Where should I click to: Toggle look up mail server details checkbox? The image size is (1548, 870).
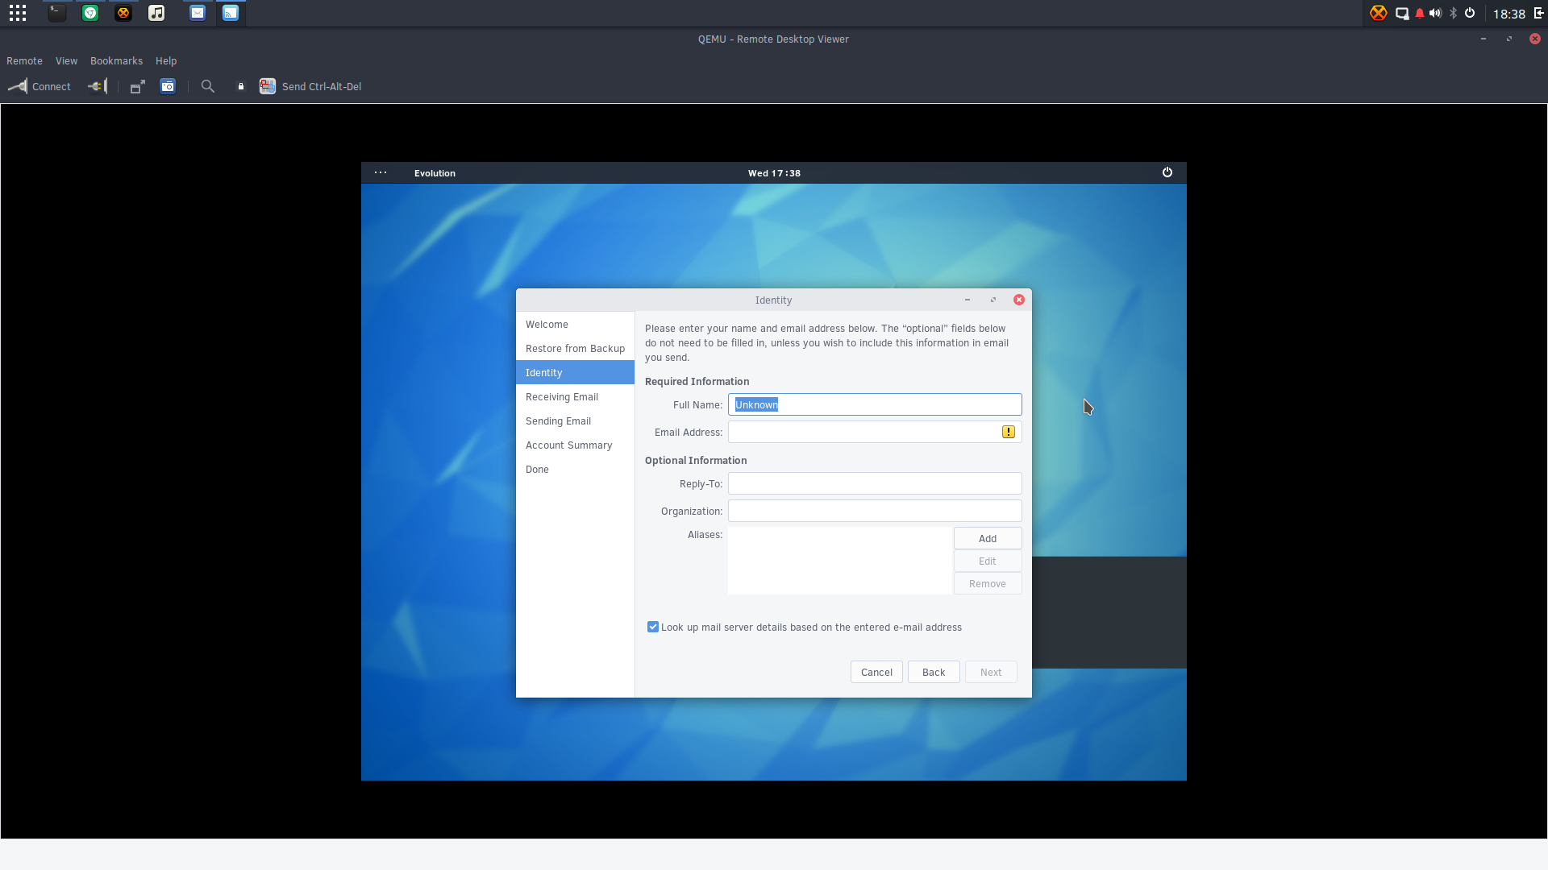point(653,627)
